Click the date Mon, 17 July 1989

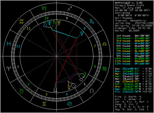pyautogui.click(x=128, y=8)
